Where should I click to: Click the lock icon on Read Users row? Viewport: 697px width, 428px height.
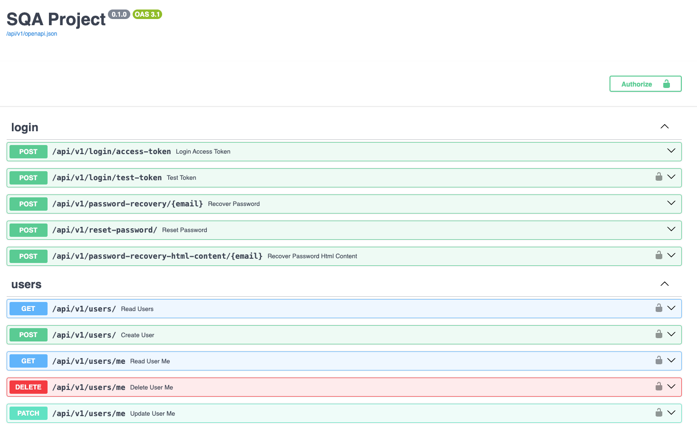[x=658, y=308]
